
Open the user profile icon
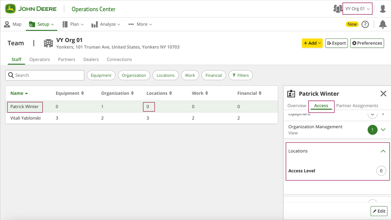coord(383,9)
